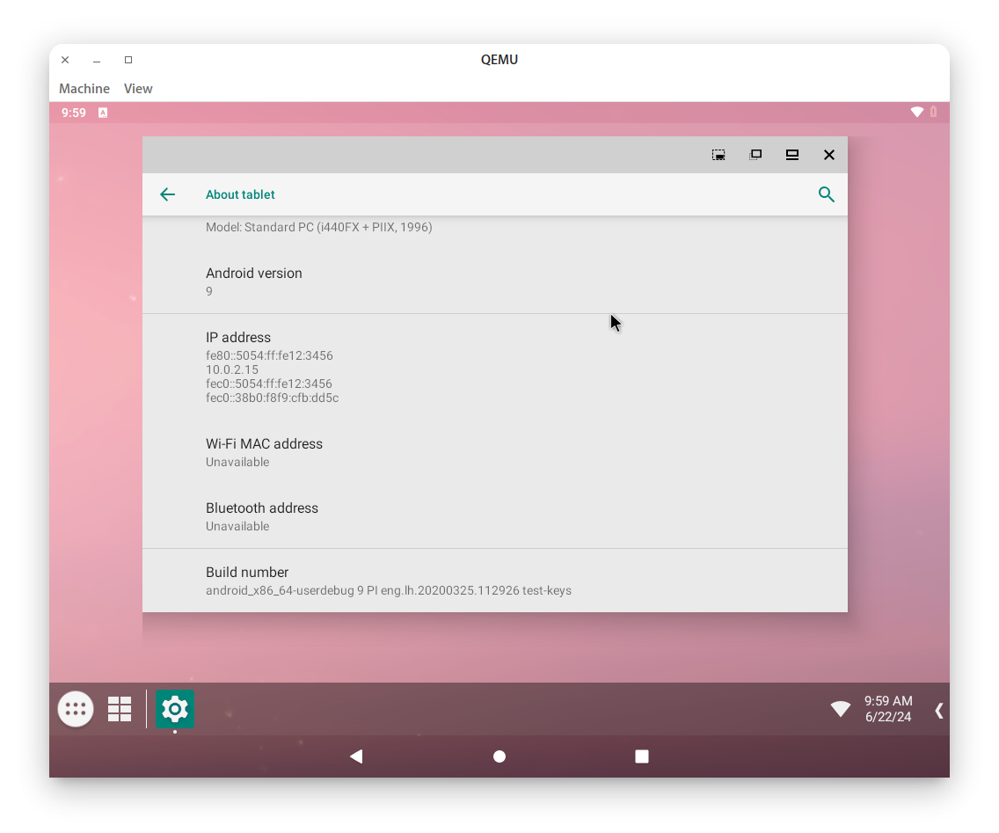999x833 pixels.
Task: Click the 10.0.2.15 IP address line
Action: click(232, 369)
